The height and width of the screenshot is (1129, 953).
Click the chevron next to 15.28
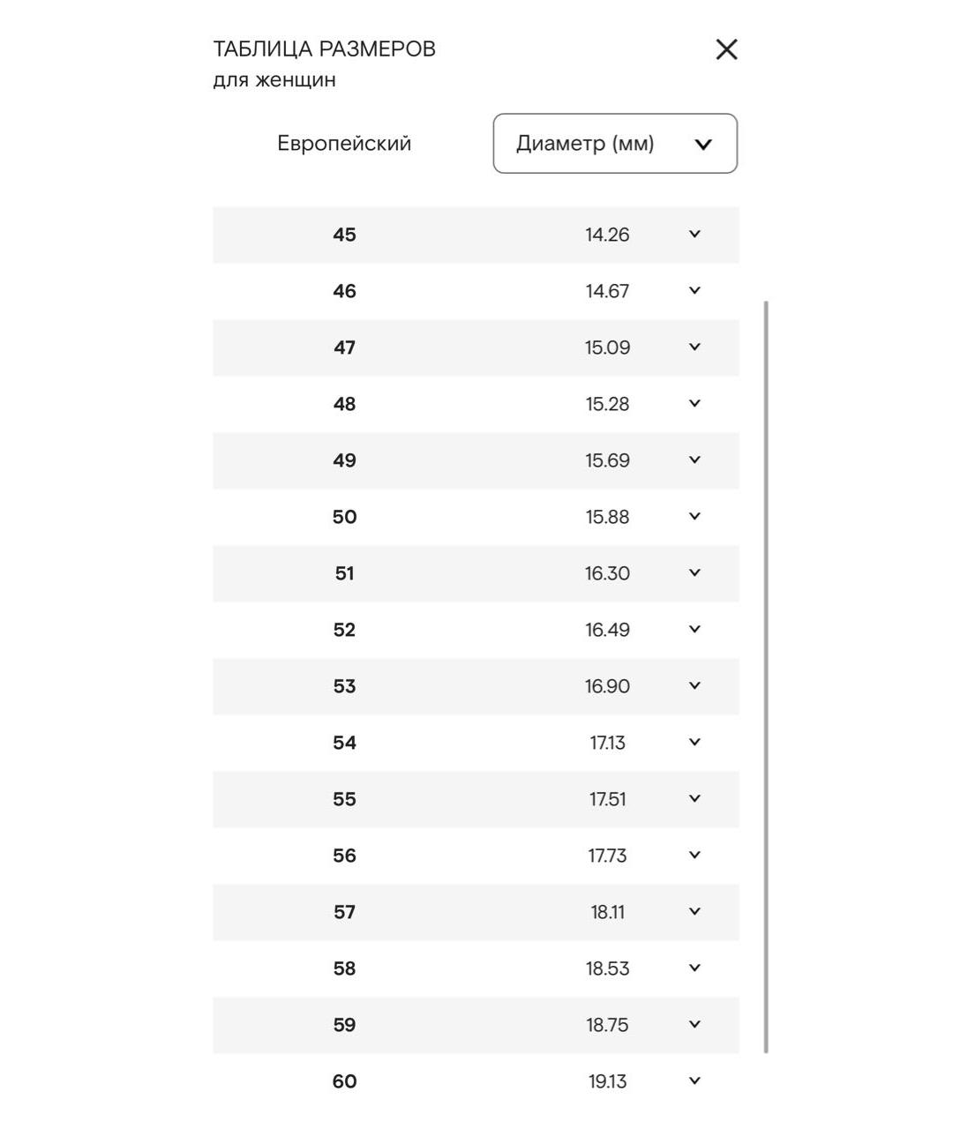(x=694, y=404)
